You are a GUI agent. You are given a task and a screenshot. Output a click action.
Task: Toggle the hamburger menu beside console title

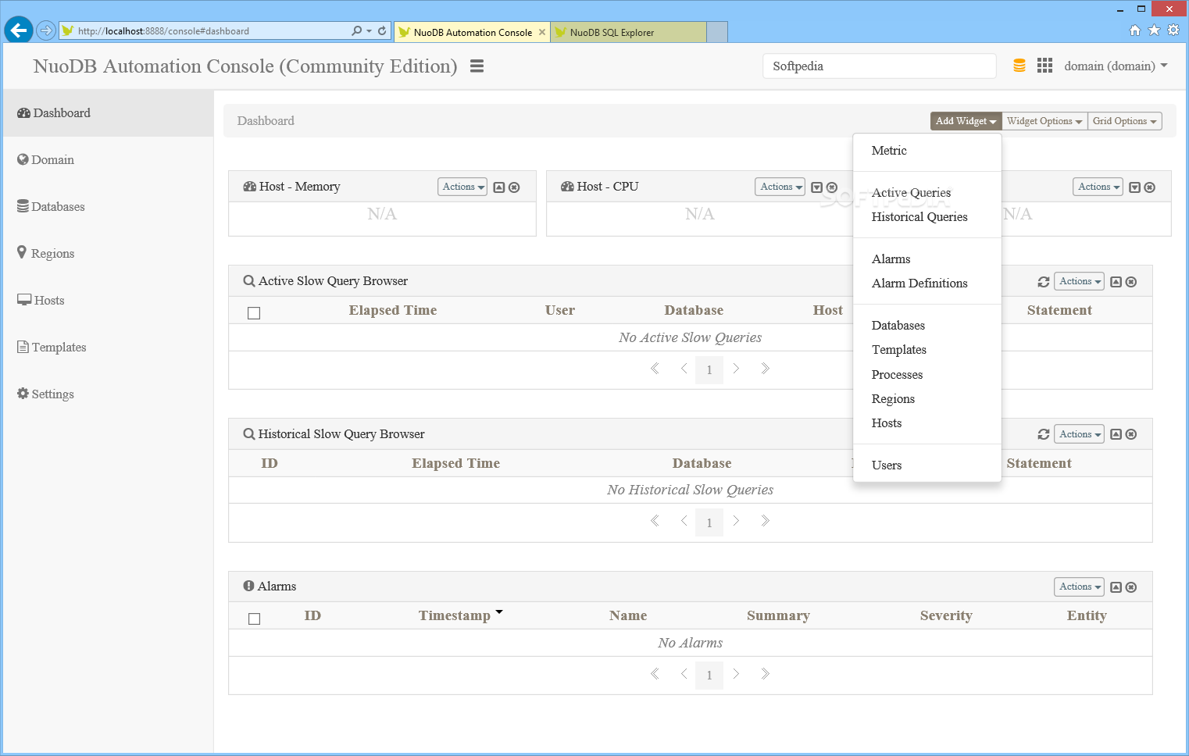coord(477,66)
